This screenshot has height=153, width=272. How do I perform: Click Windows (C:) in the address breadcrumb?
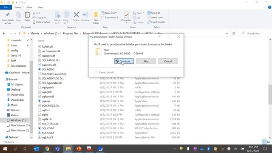[x=51, y=34]
